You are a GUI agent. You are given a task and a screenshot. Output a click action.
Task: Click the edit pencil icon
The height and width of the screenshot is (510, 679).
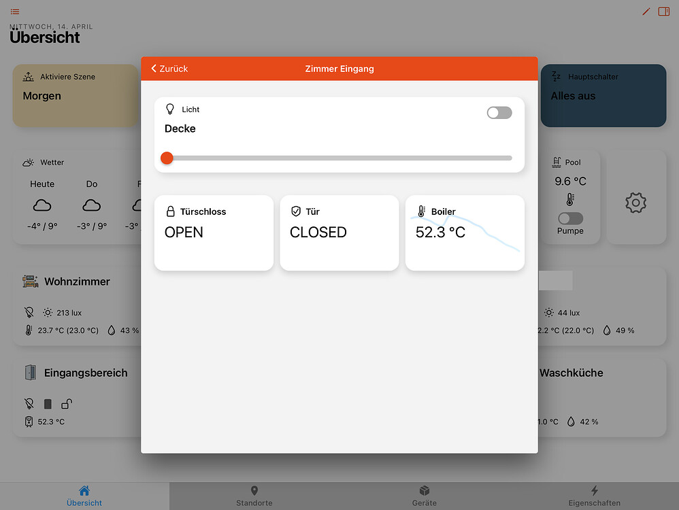(645, 11)
